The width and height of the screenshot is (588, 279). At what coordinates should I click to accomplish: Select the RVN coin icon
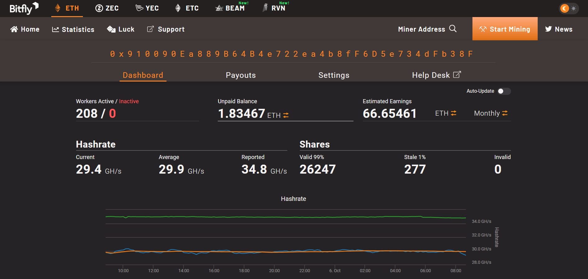[265, 8]
